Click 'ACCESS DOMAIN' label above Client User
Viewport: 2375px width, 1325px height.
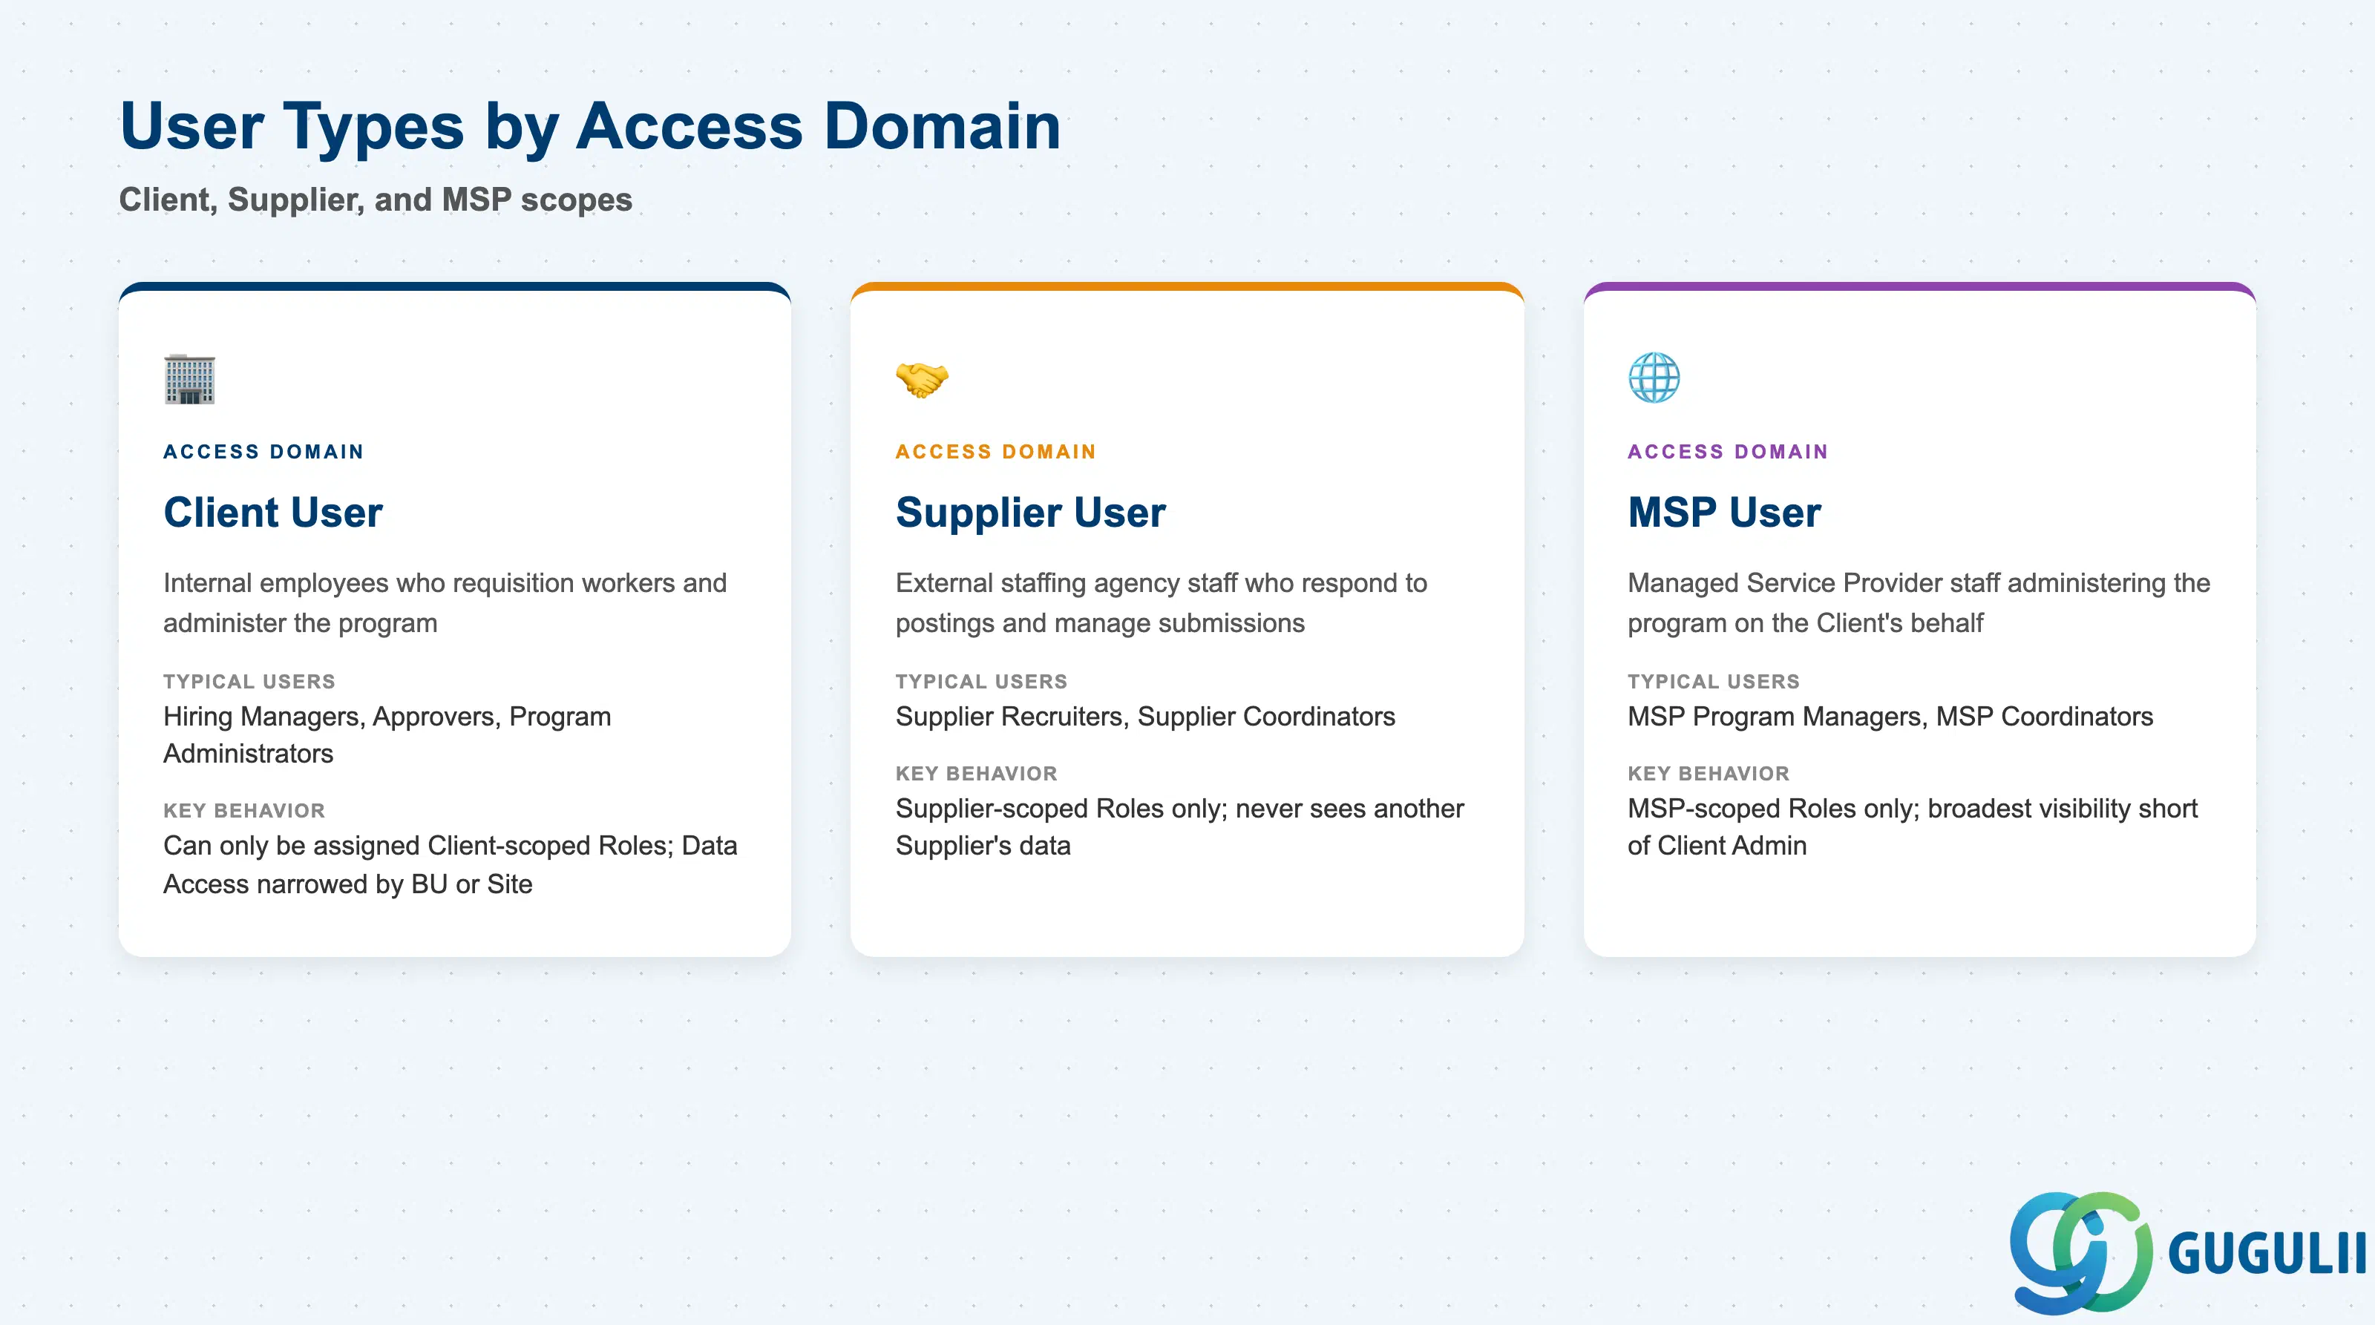pyautogui.click(x=263, y=452)
